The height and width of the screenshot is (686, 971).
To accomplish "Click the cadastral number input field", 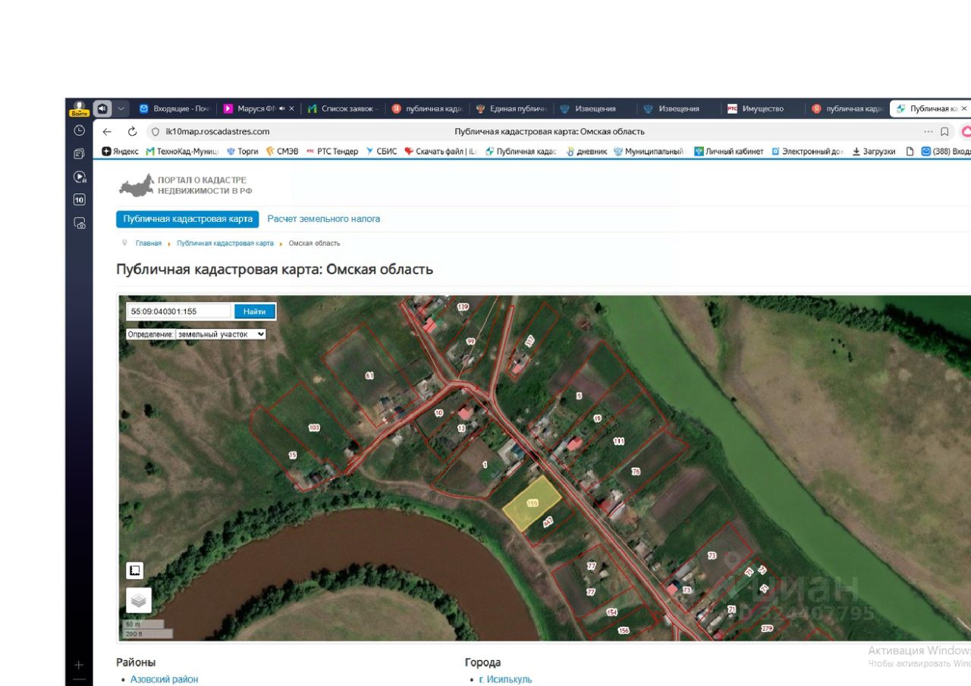I will click(x=179, y=312).
